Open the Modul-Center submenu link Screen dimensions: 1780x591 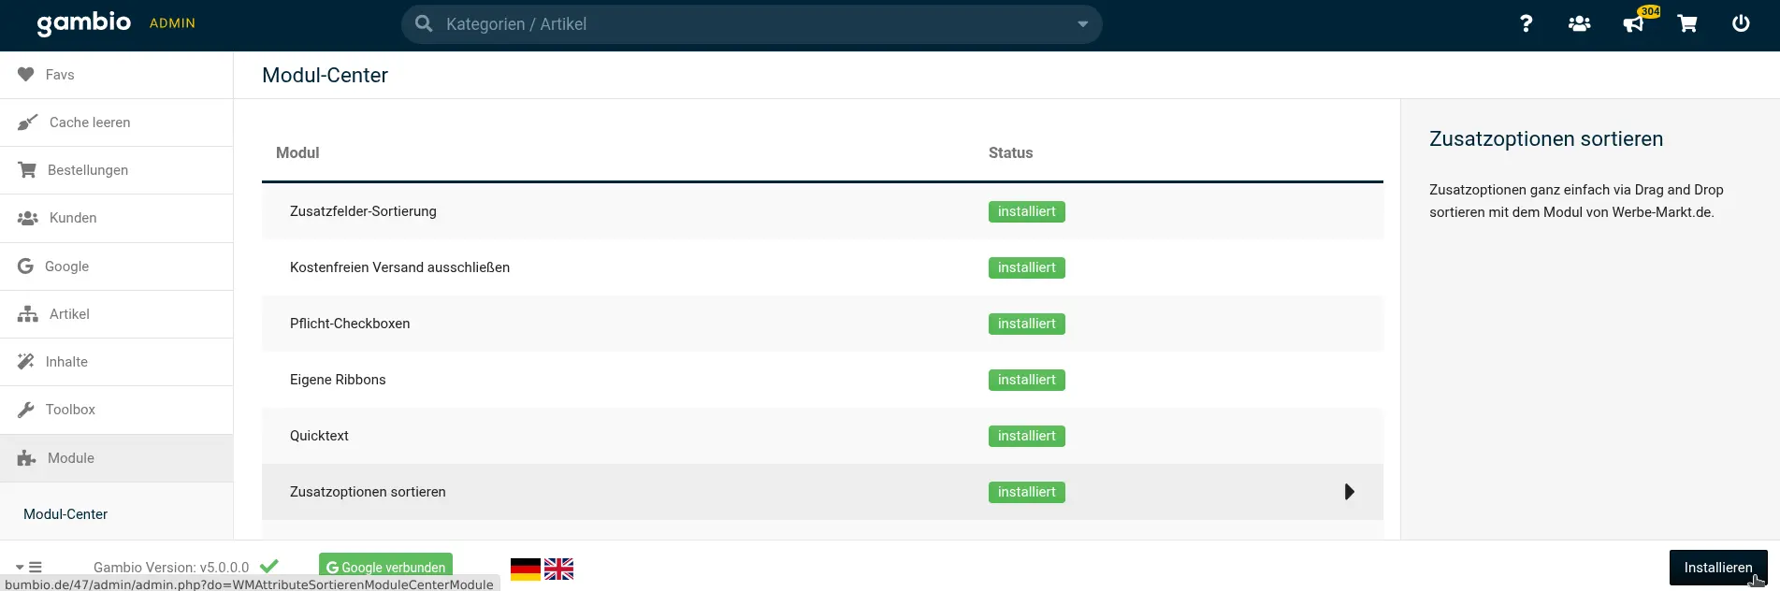click(x=65, y=514)
